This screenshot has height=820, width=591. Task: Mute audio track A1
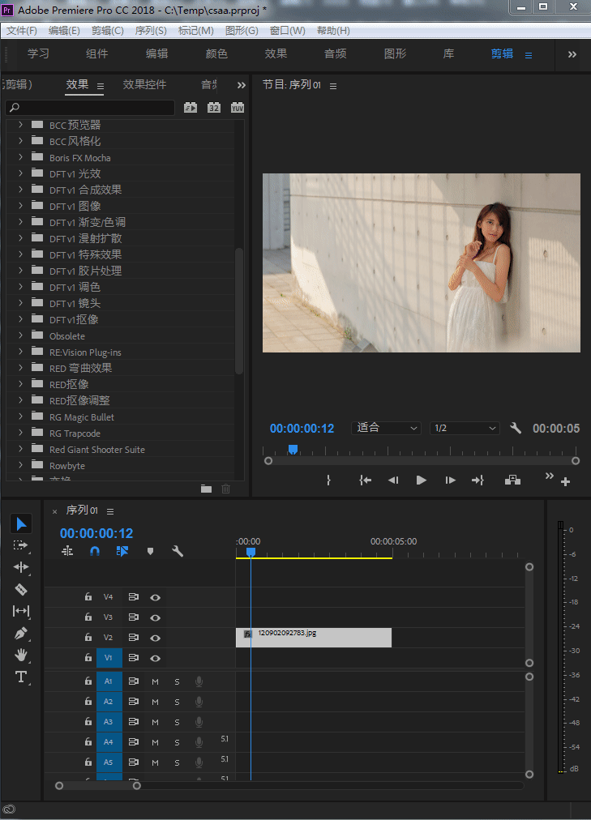(156, 682)
